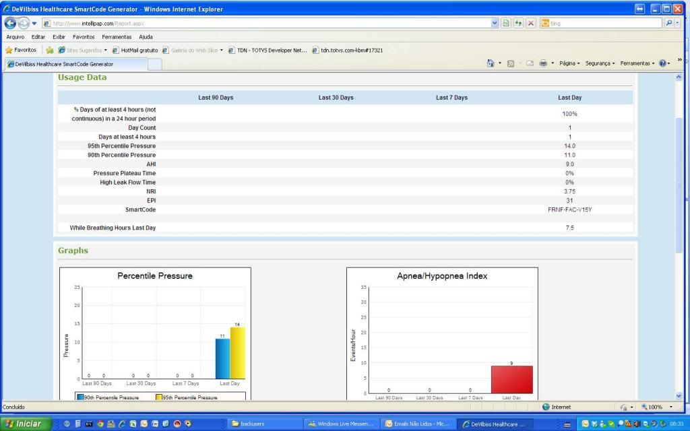Click the yellow 95th Percentile Pressure legend swatch
Image resolution: width=690 pixels, height=431 pixels.
(159, 397)
